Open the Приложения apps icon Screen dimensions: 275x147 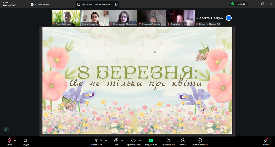point(168,140)
